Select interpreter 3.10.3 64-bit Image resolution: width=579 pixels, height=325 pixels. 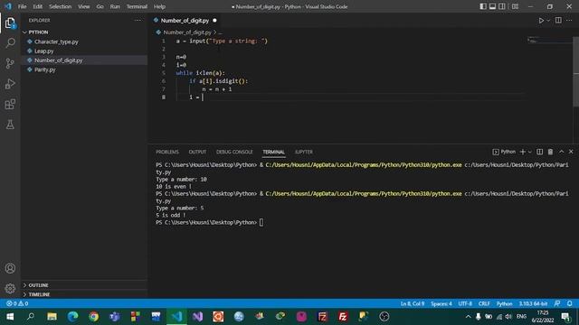(533, 303)
